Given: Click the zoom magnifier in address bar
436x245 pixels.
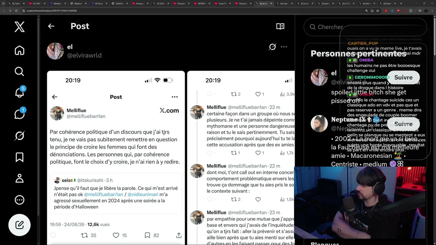Looking at the screenshot, I should 367,11.
